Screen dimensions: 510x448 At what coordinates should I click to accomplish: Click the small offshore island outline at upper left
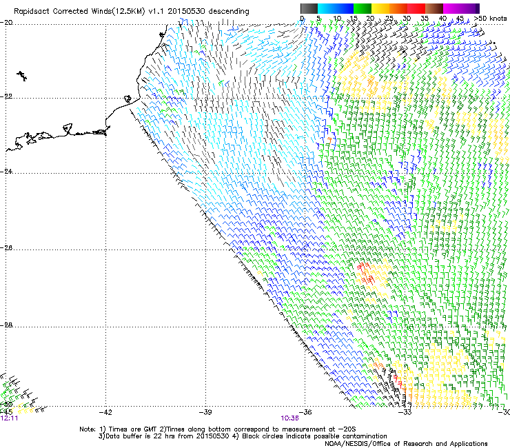(x=22, y=76)
